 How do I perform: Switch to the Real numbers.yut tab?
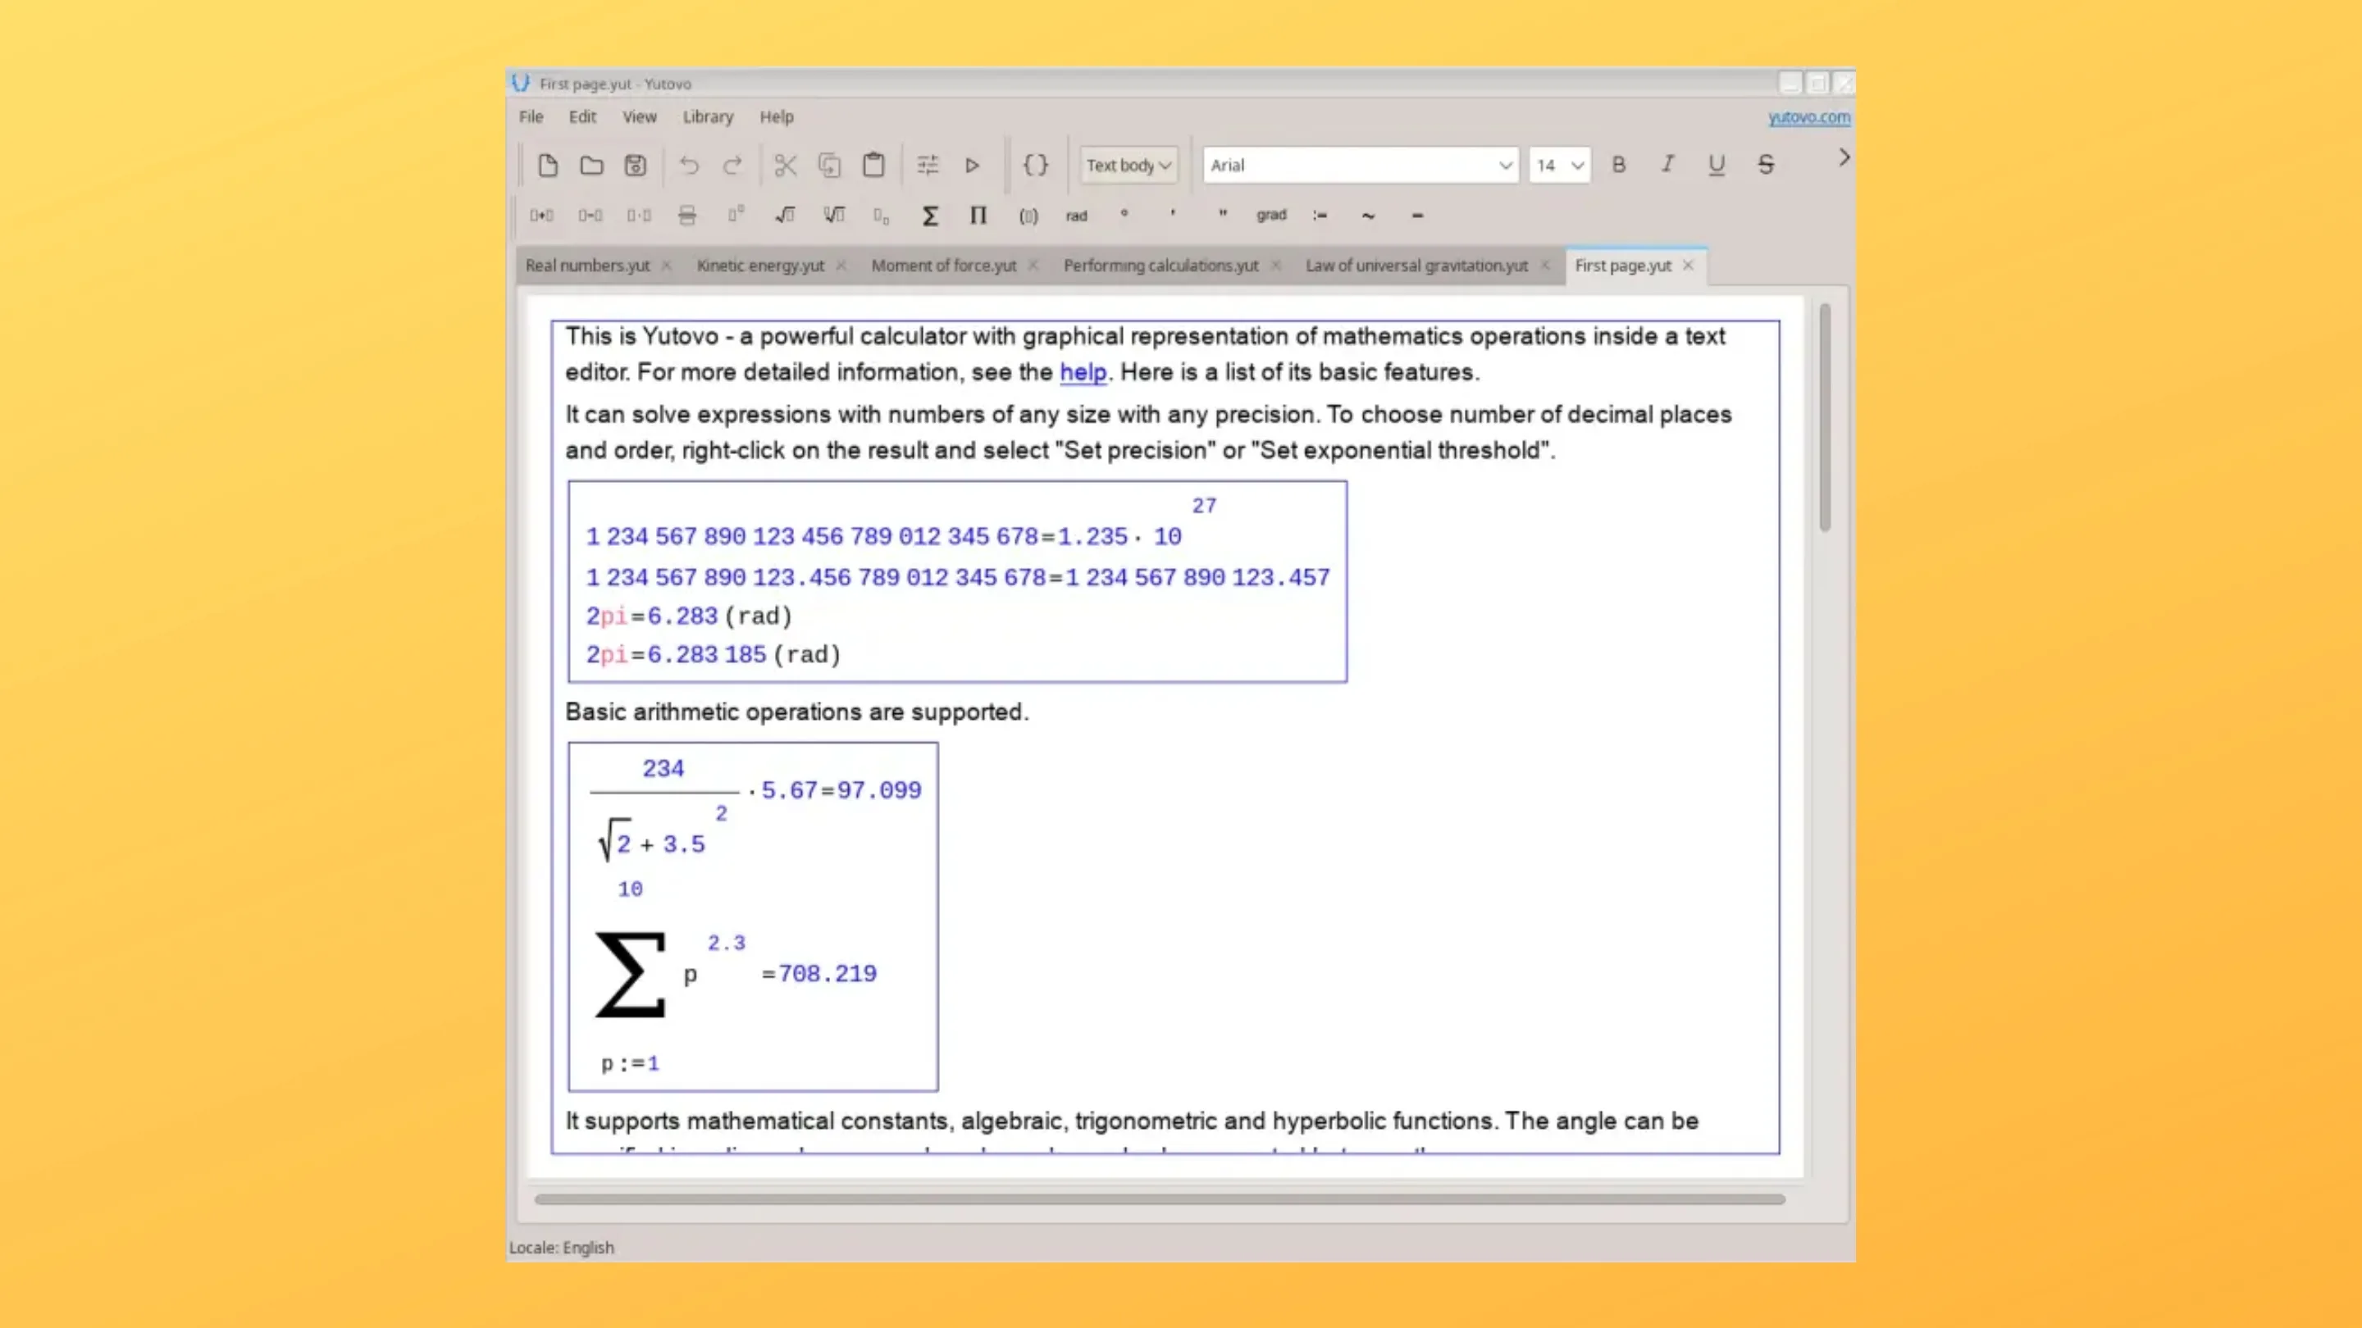(x=588, y=266)
